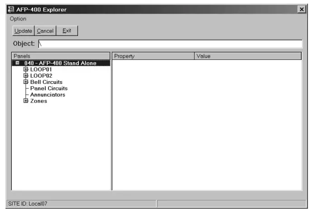
Task: Select Panel Circuits in the tree
Action: coord(49,88)
